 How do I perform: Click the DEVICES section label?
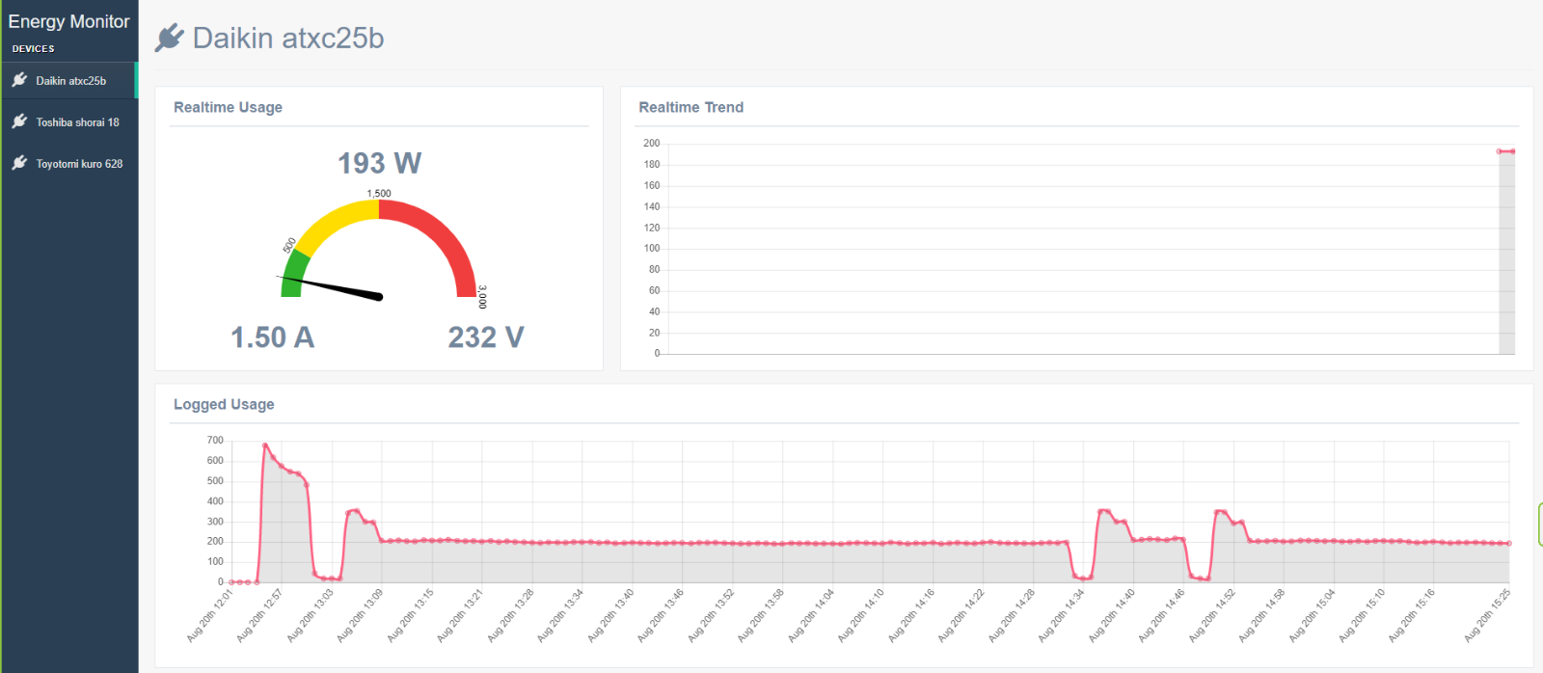pos(33,48)
